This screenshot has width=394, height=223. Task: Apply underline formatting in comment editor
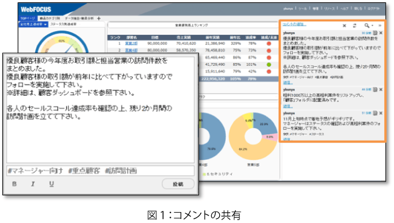pyautogui.click(x=51, y=184)
